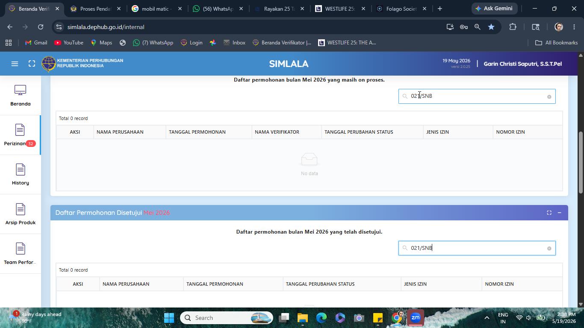
Task: Clear the on-proses search field text
Action: 549,97
